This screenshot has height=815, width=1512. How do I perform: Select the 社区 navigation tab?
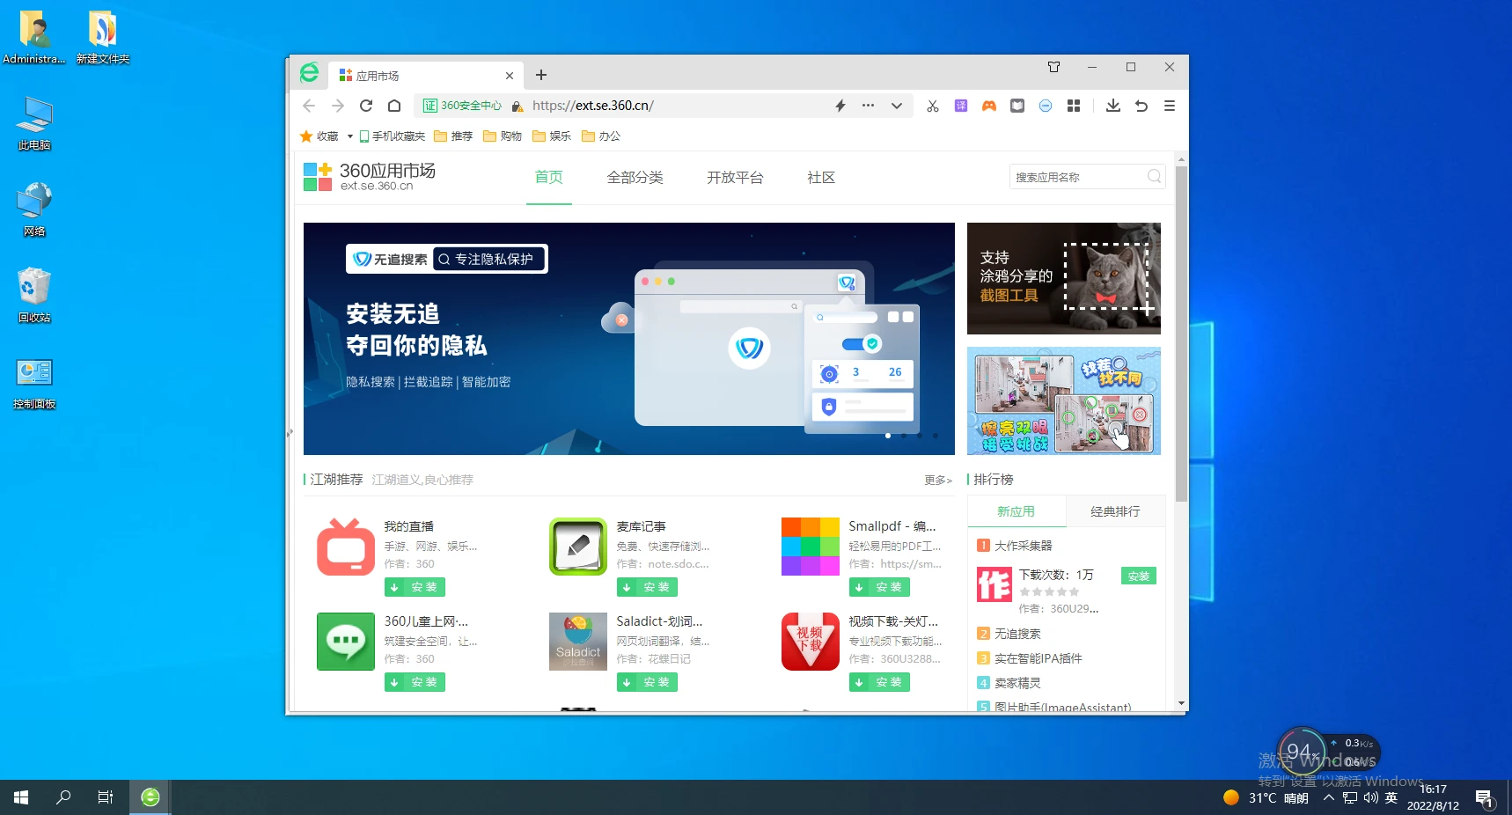[x=821, y=178]
